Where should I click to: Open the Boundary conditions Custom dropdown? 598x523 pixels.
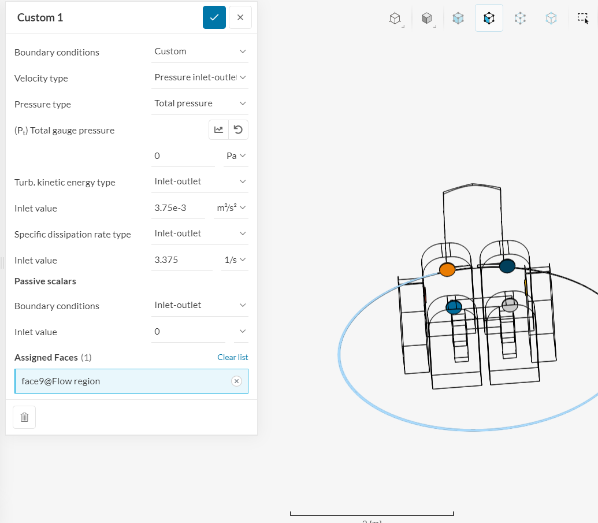(200, 51)
